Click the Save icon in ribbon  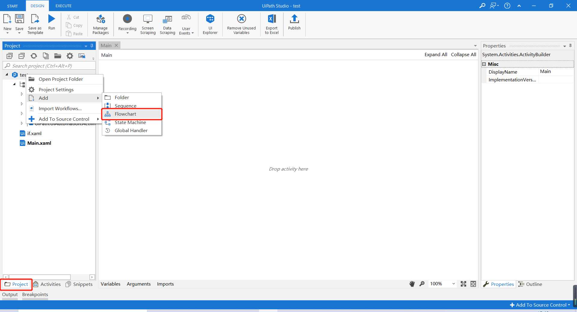[x=19, y=19]
